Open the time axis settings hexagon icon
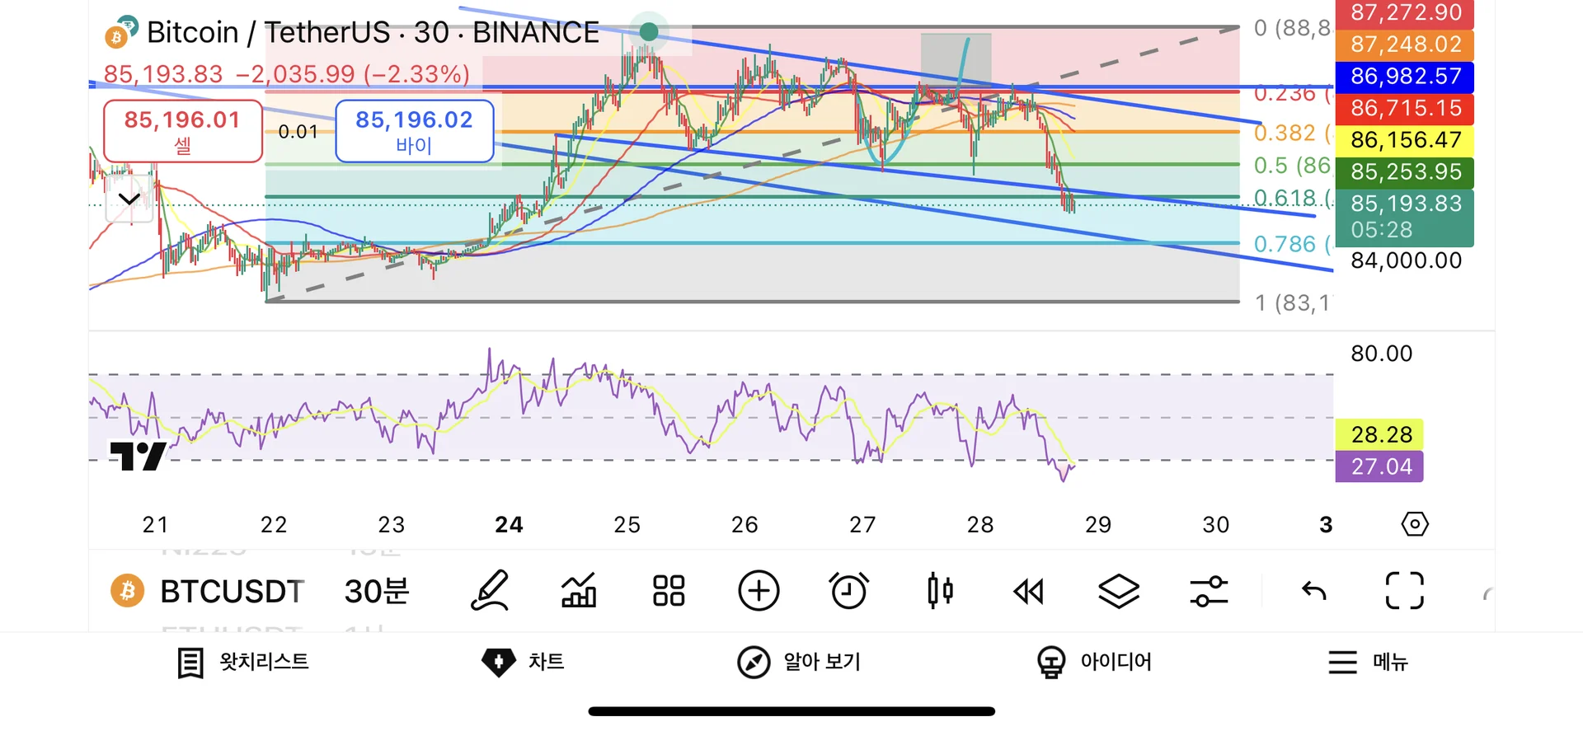1583x731 pixels. (1415, 524)
